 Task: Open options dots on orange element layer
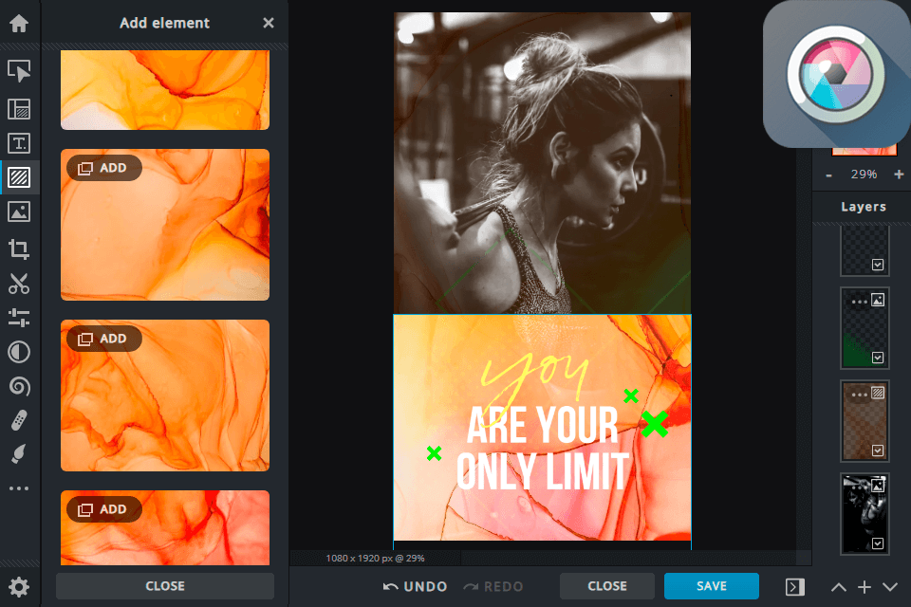(x=859, y=395)
